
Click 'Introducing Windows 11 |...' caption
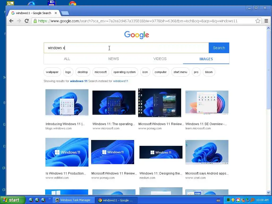(x=65, y=124)
